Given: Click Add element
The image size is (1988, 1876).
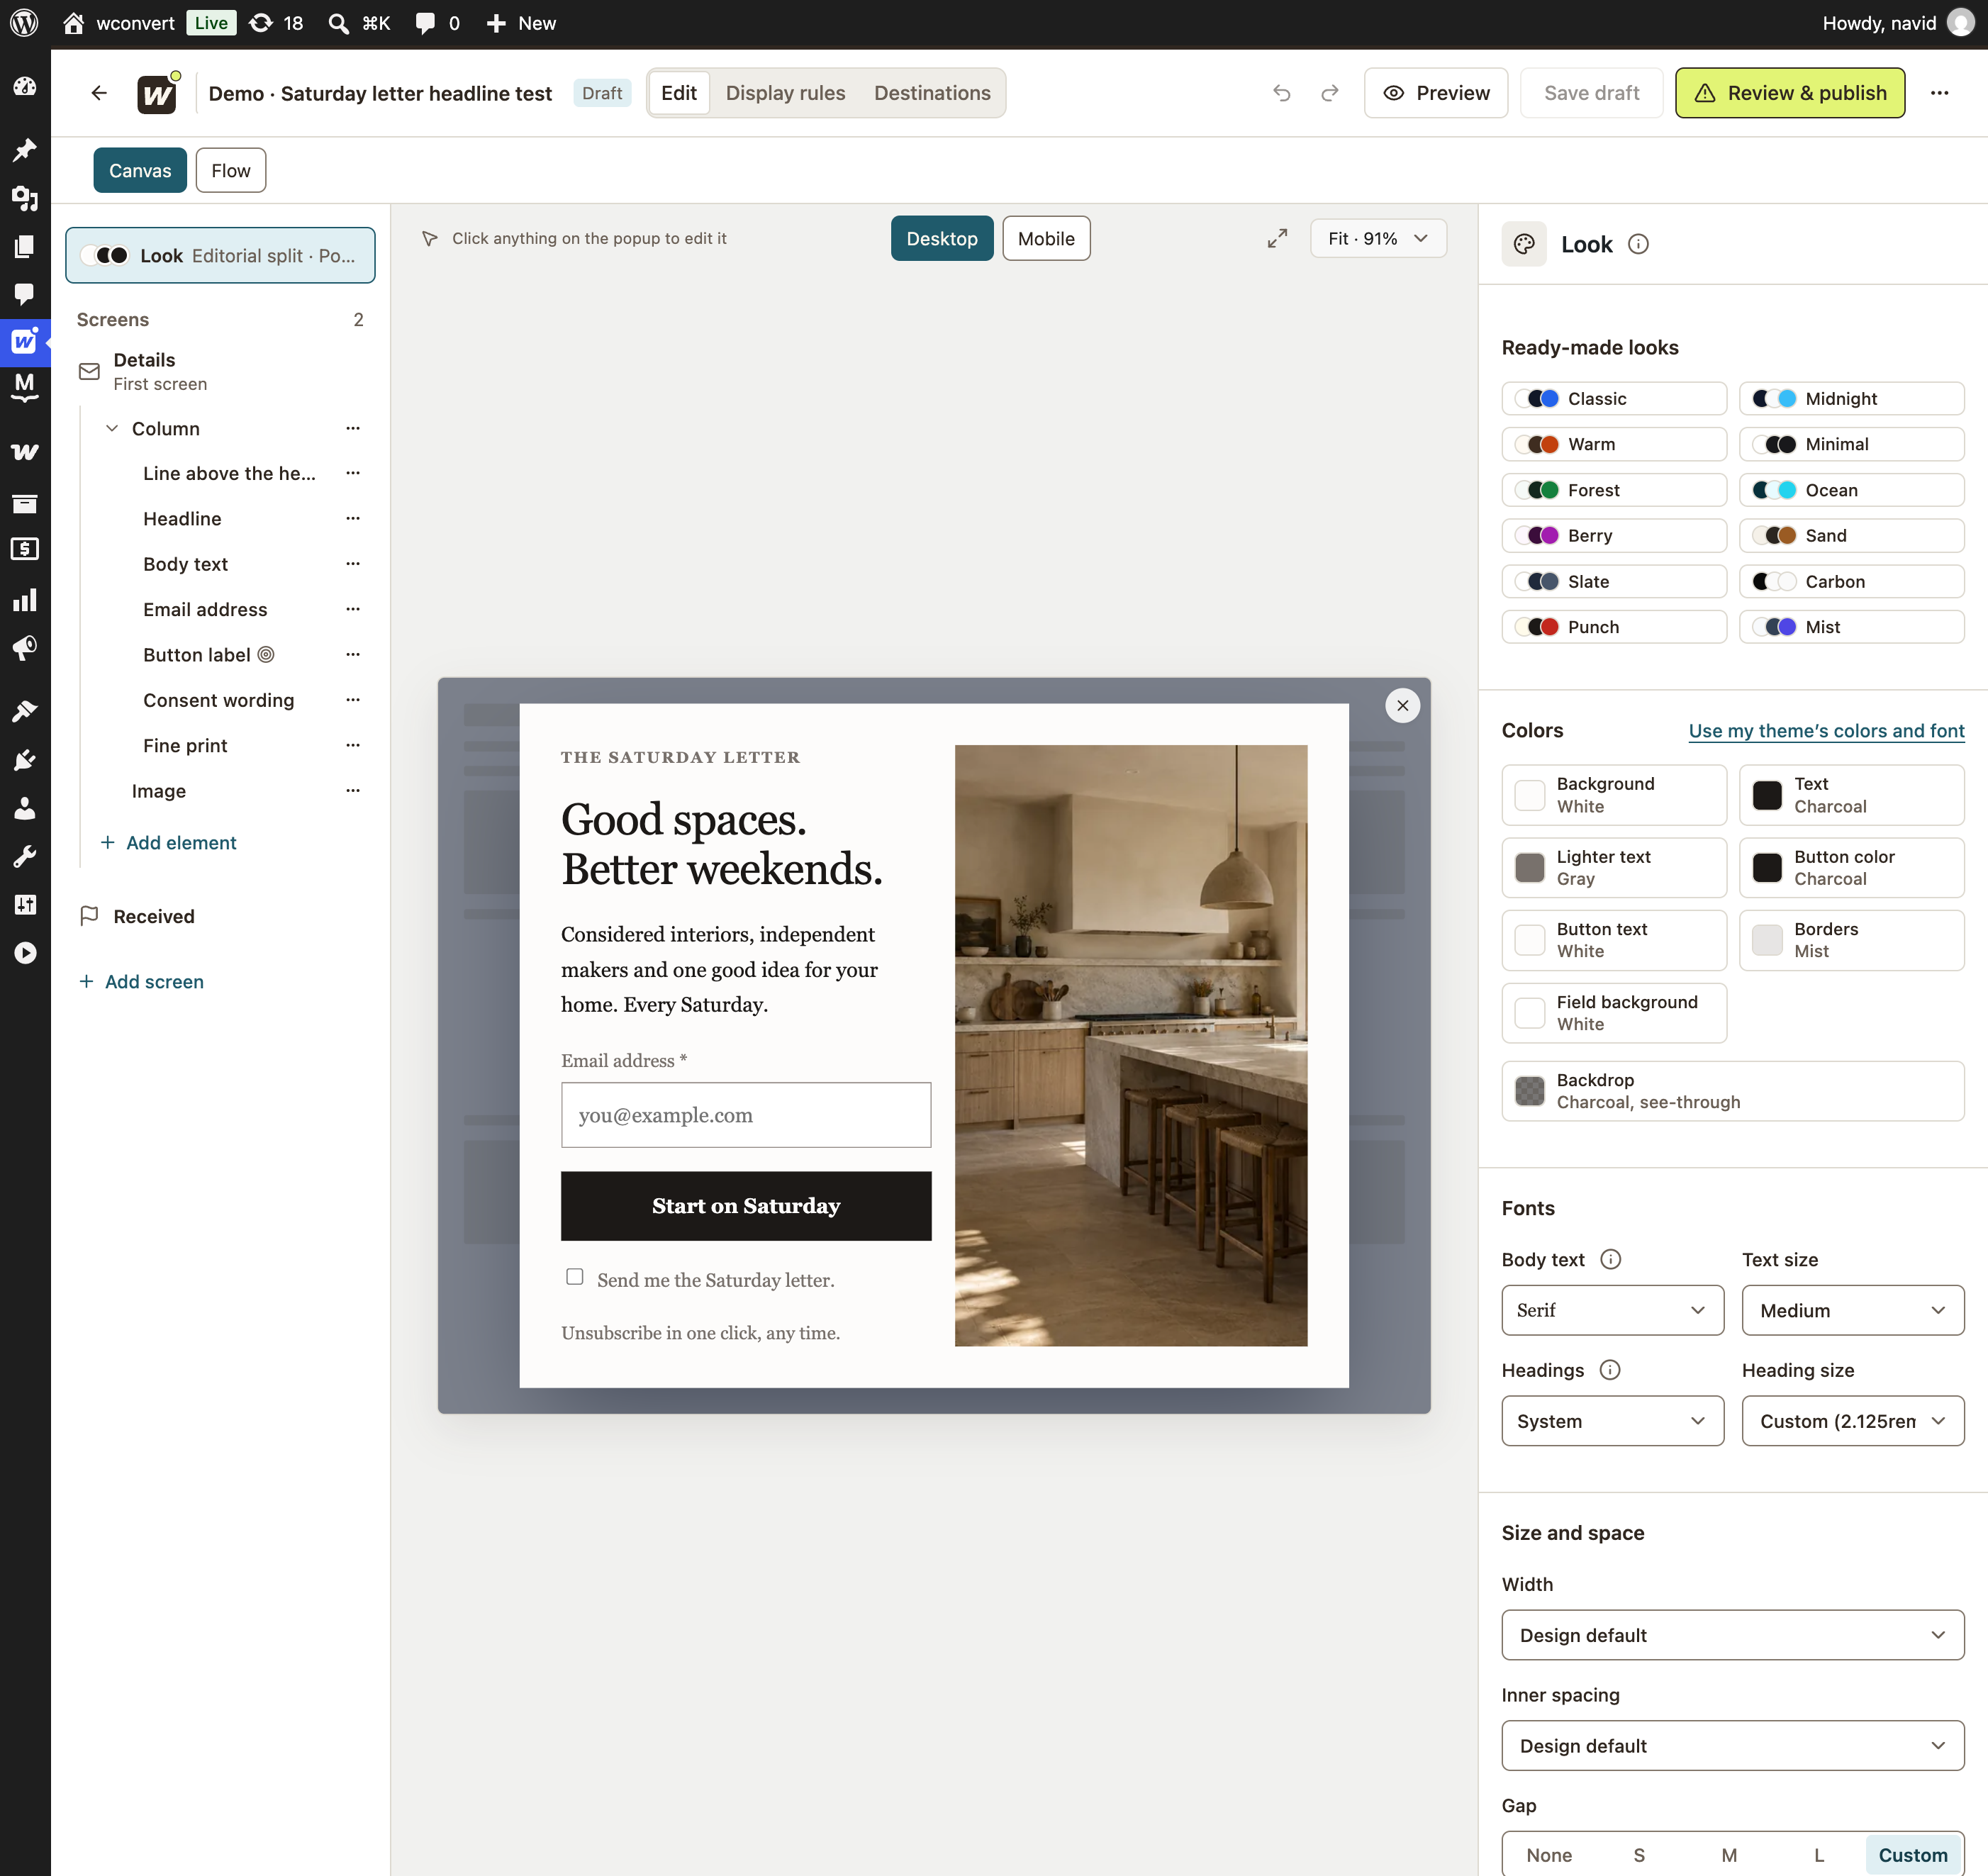Looking at the screenshot, I should [169, 842].
